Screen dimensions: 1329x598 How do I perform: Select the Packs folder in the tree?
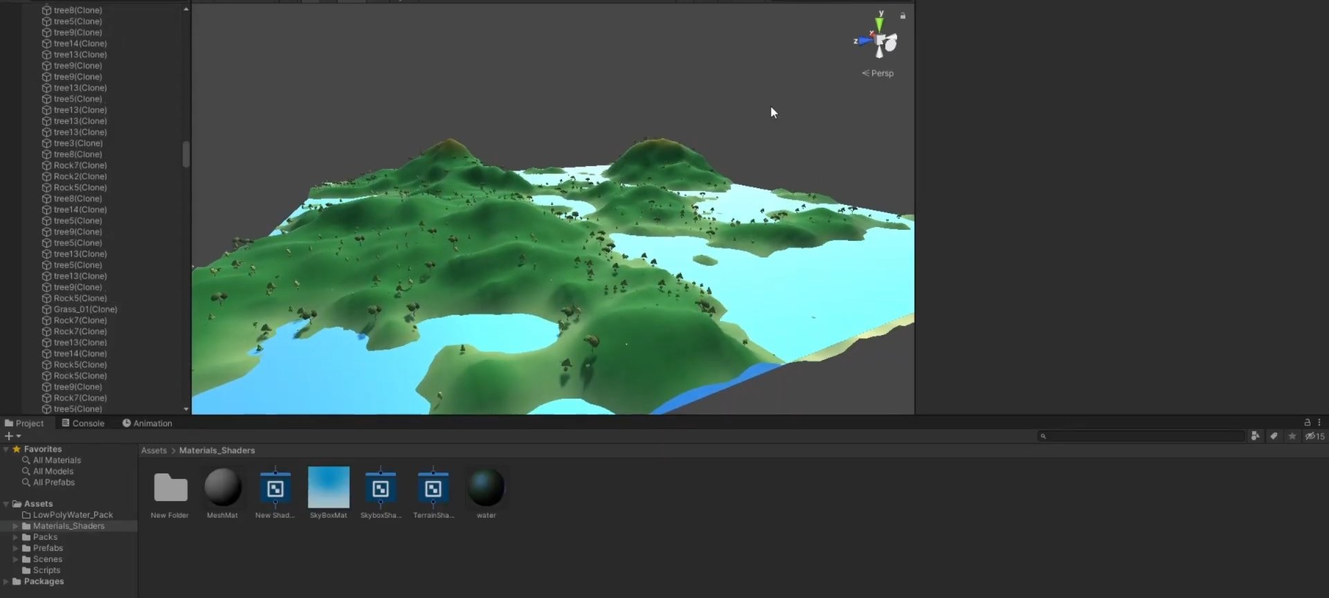click(x=40, y=537)
